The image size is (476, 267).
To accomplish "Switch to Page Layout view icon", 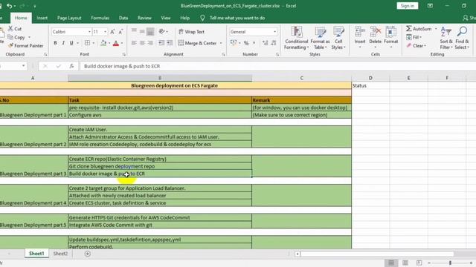I will pyautogui.click(x=405, y=263).
